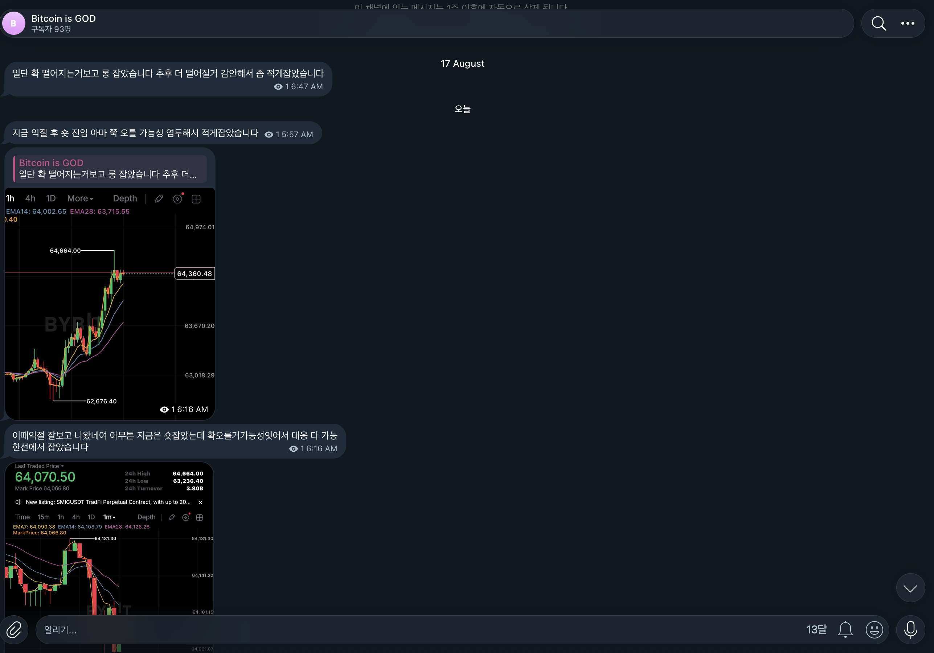934x653 pixels.
Task: Click the pencil draw icon in 1h chart image
Action: click(x=159, y=199)
